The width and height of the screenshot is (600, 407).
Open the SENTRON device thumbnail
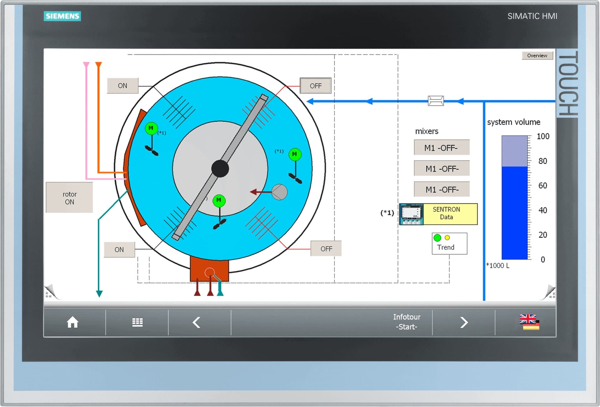(x=412, y=214)
